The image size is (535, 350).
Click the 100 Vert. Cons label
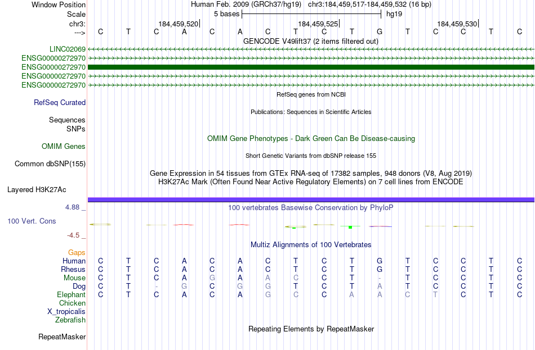pos(32,221)
